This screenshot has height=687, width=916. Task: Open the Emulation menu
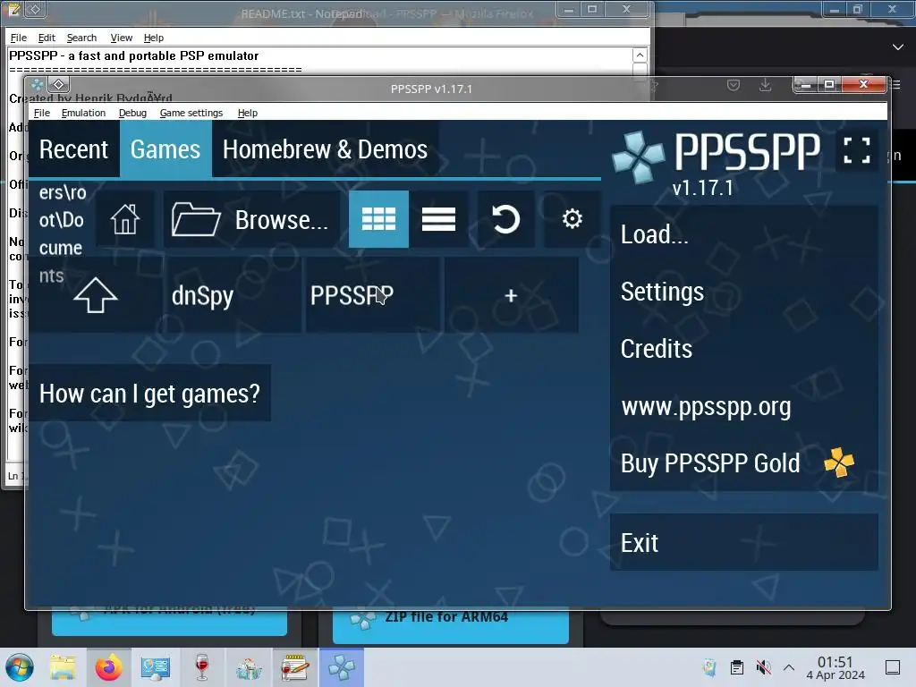(x=83, y=113)
